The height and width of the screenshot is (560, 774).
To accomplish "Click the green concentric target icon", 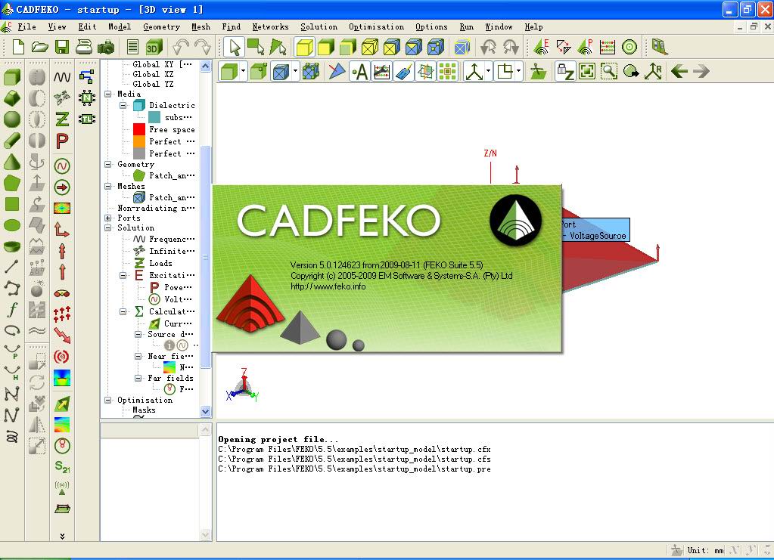I will tap(629, 48).
